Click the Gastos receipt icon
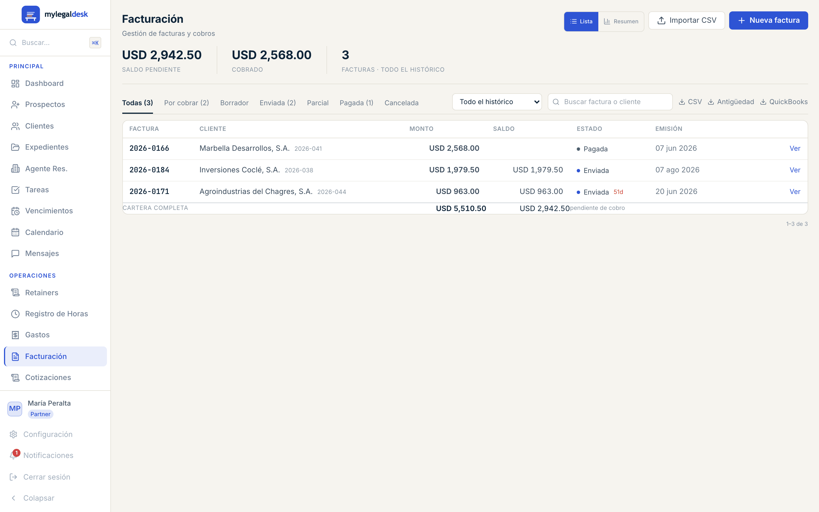The height and width of the screenshot is (512, 819). 15,335
